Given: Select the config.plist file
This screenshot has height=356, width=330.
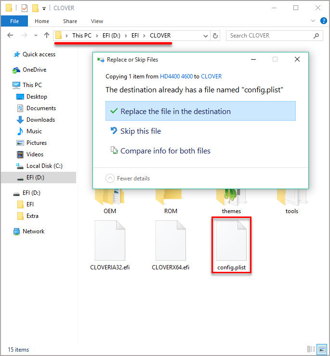Looking at the screenshot, I should coord(231,245).
